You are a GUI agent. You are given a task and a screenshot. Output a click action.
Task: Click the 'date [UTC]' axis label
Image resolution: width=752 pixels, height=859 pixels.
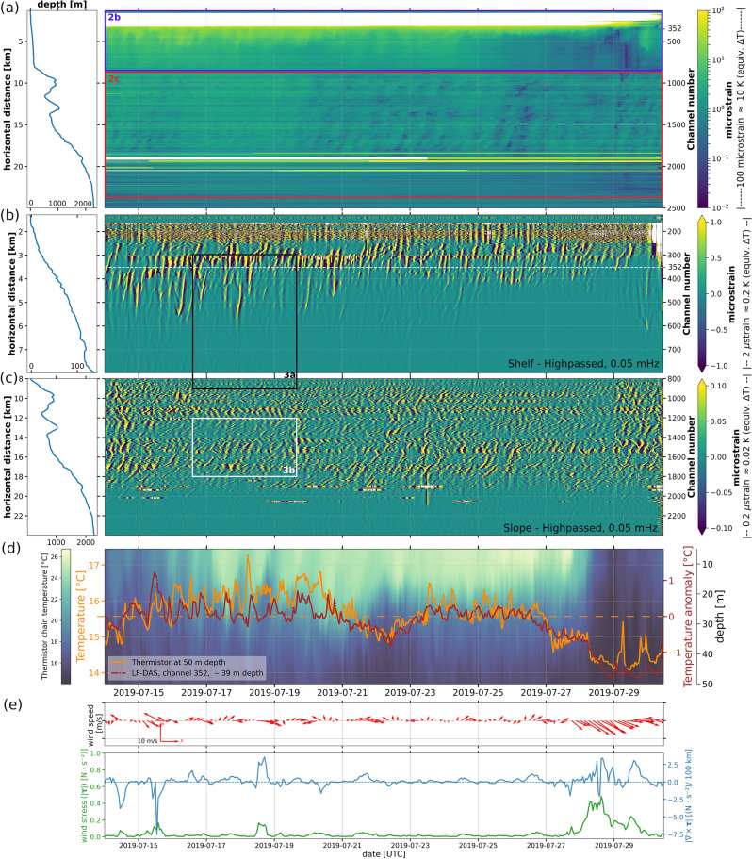(384, 853)
